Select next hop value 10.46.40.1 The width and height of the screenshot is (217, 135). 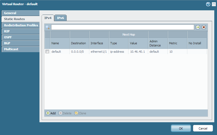click(137, 52)
